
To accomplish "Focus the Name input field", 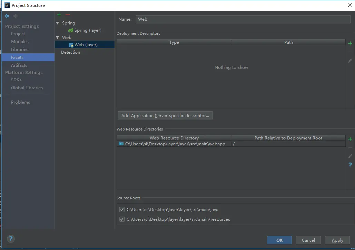I will coord(243,19).
